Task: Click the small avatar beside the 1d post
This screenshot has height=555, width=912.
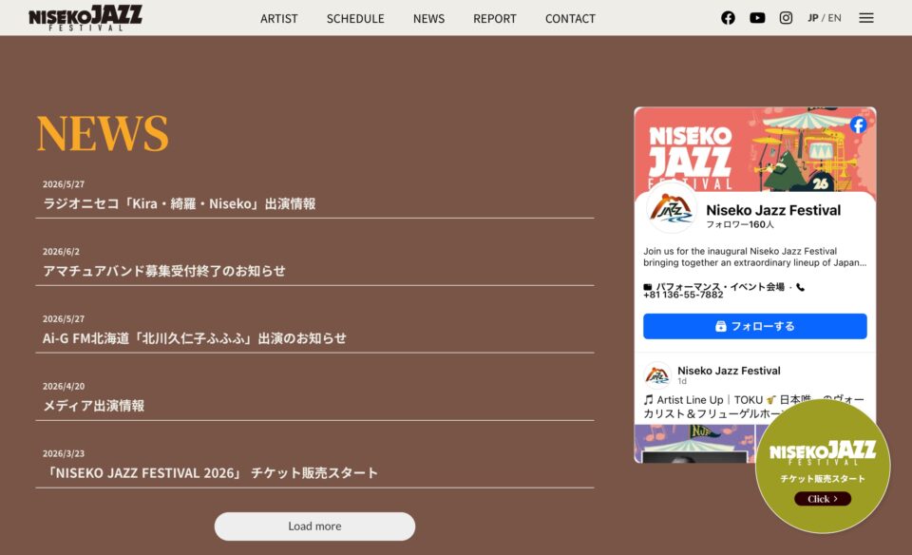Action: click(657, 375)
